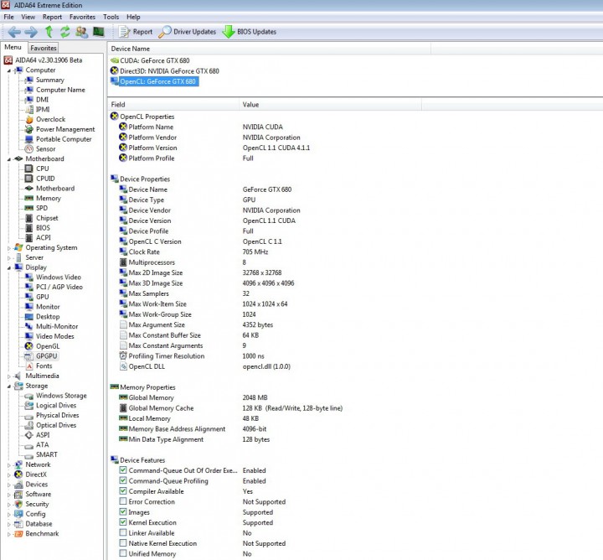Viewport: 603px width, 560px height.
Task: Collapse the Motherboard tree node
Action: tap(9, 159)
